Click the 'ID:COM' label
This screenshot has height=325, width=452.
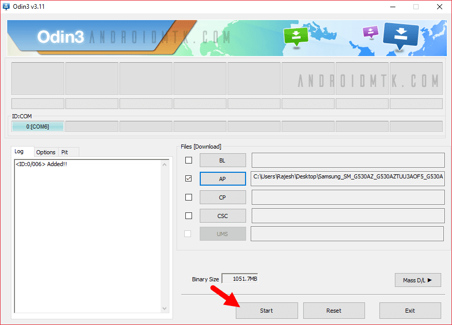[x=22, y=116]
